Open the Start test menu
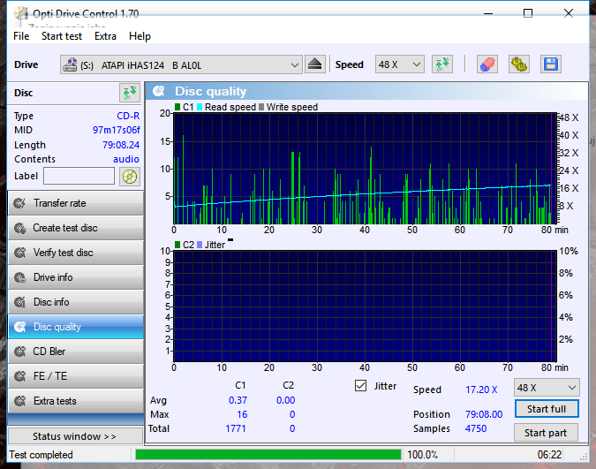 coord(62,36)
